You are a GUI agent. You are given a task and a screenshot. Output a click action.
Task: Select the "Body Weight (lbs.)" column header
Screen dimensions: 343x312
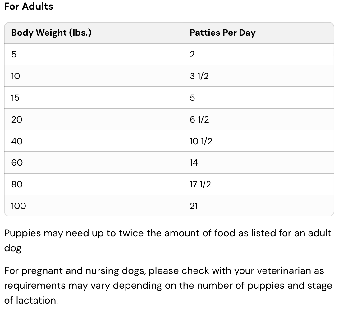(51, 33)
